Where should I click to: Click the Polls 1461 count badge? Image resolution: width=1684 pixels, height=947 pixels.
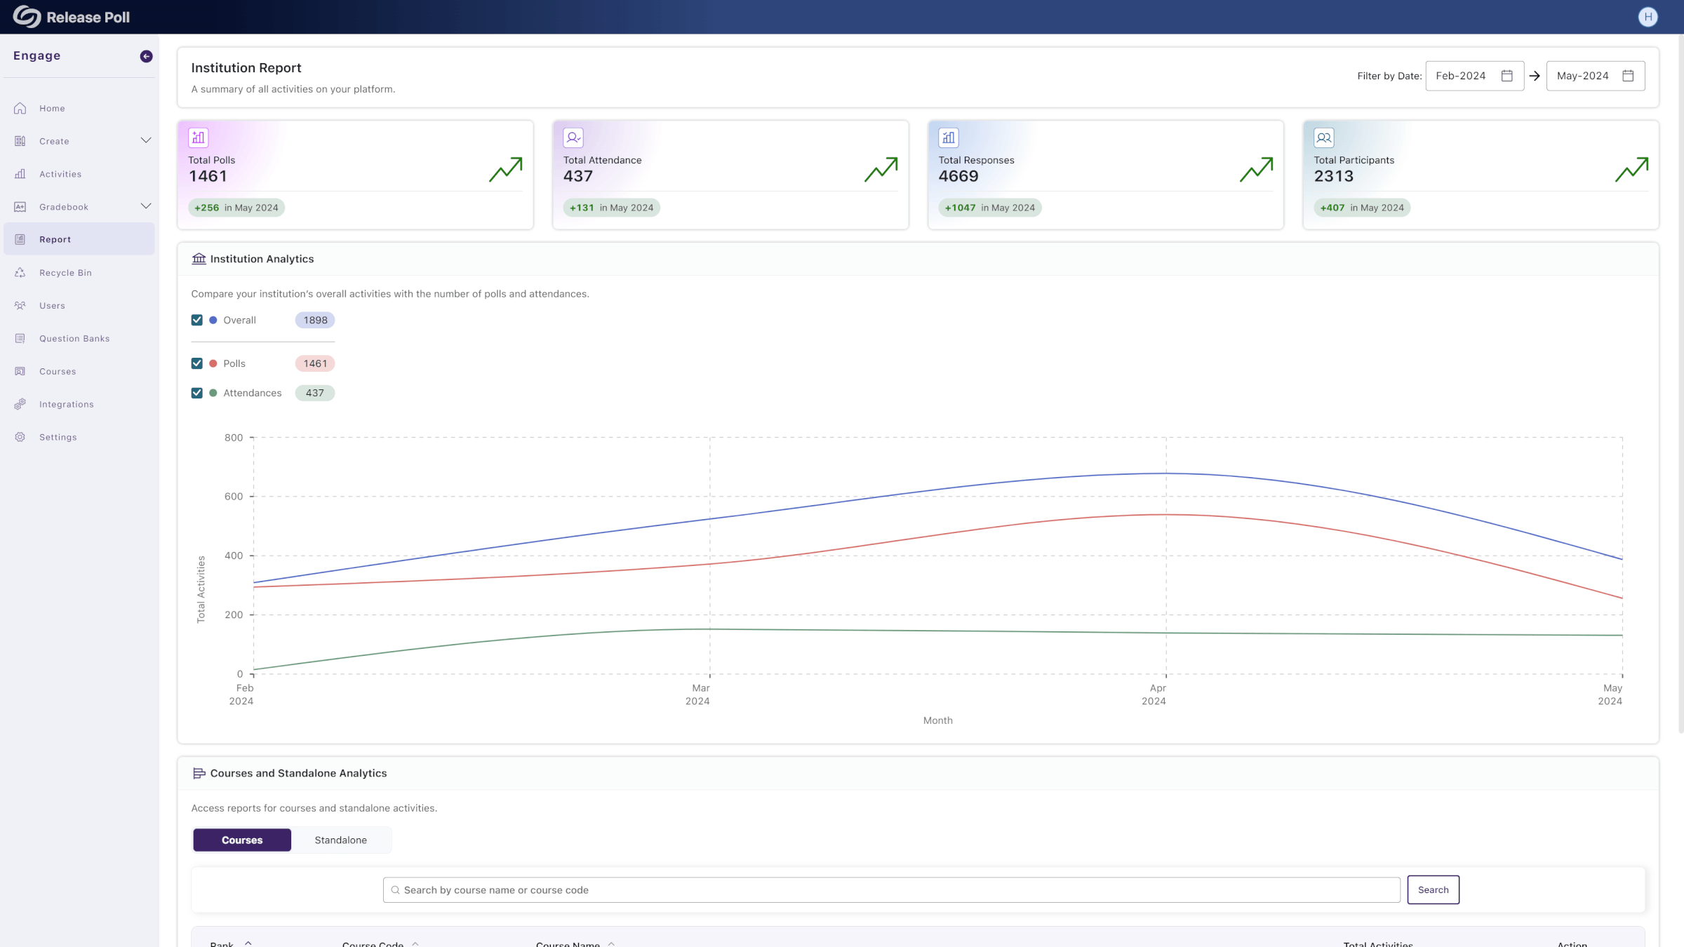click(315, 363)
